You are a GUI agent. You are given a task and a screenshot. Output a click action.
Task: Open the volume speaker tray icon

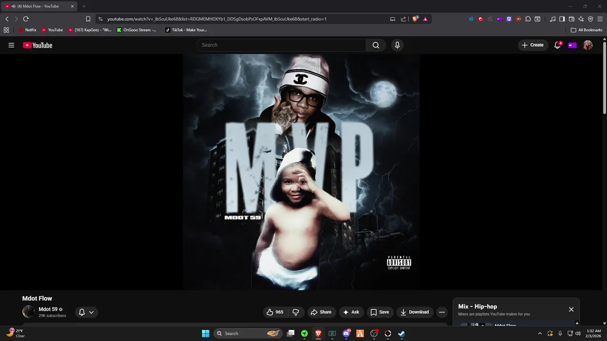[x=578, y=333]
